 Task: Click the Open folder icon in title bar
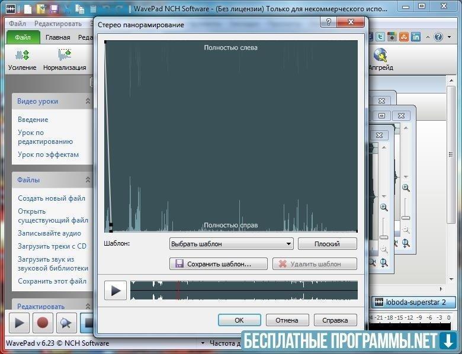coord(41,9)
